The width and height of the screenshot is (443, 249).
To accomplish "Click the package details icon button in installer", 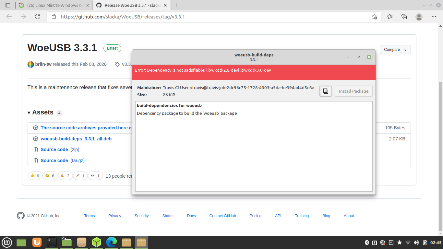I will point(326,91).
